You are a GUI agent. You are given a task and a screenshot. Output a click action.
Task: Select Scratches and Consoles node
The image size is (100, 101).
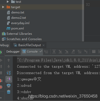(x=24, y=39)
